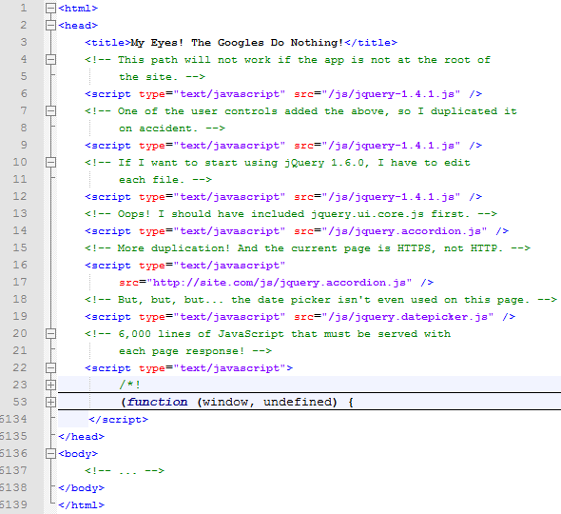Viewport: 561px width, 514px height.
Task: Collapse the comment fold on line 7
Action: pyautogui.click(x=50, y=111)
